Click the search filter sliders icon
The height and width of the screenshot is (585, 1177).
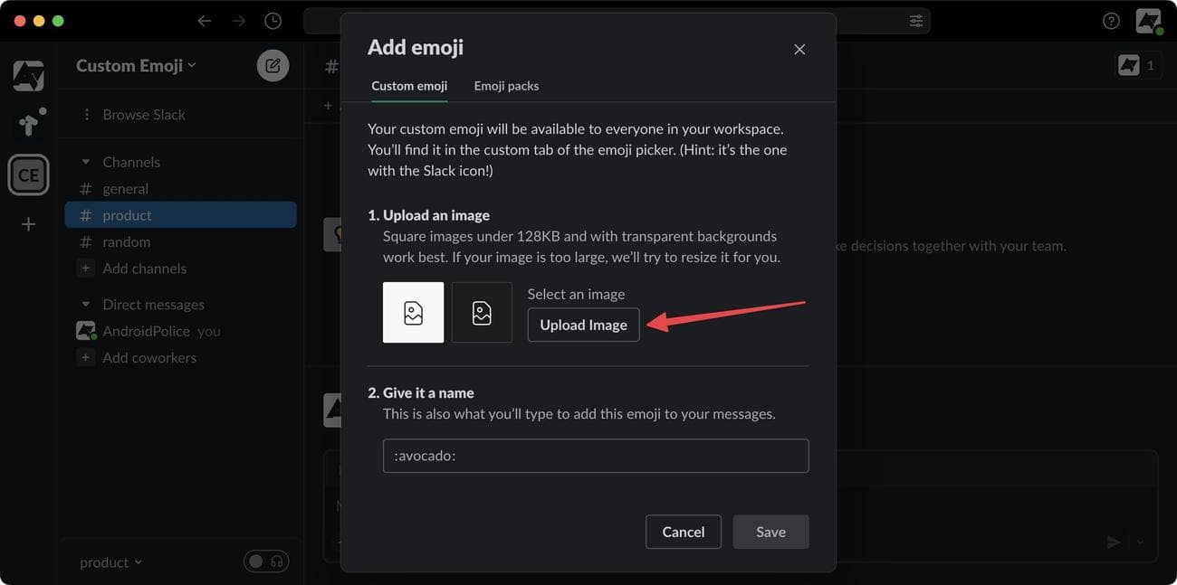pyautogui.click(x=916, y=21)
